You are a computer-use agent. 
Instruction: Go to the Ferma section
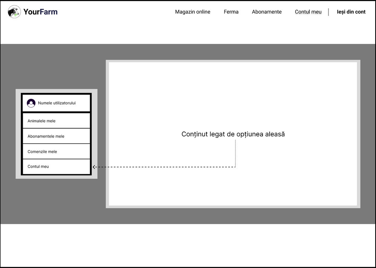(231, 12)
